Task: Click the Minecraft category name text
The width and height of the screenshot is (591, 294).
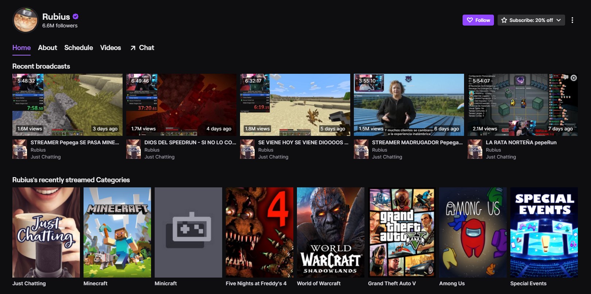Action: (x=96, y=283)
